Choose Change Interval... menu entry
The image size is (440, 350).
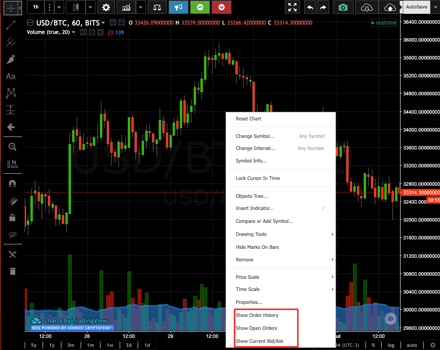pos(281,148)
